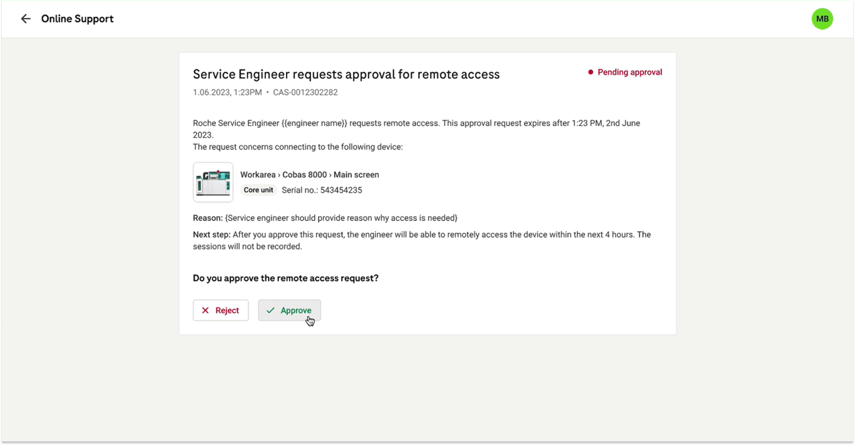Screen dimensions: 855x445
Task: Click the case number CAS-0012302282
Action: tap(305, 93)
